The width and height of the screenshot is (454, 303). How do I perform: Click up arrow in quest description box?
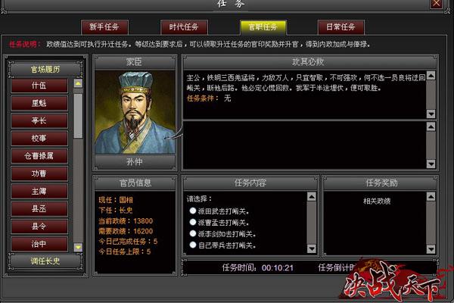[431, 76]
